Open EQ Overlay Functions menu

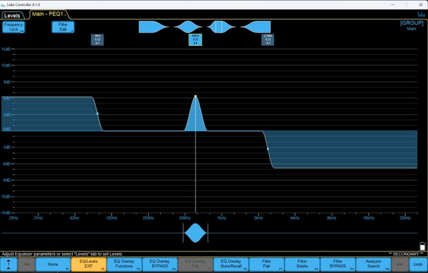pyautogui.click(x=124, y=263)
